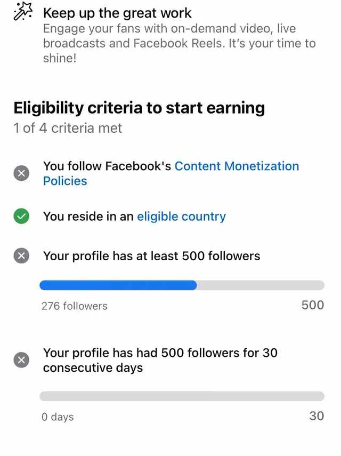This screenshot has width=341, height=456.
Task: Click the blue followers progress bar
Action: click(x=182, y=285)
